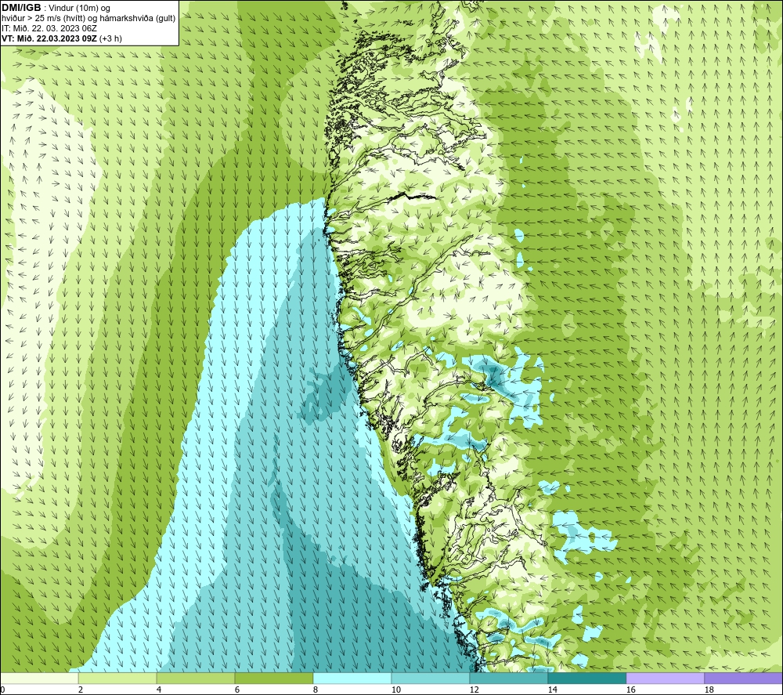Click the '16' scale label
Viewport: 783px width, 695px height.
(631, 690)
